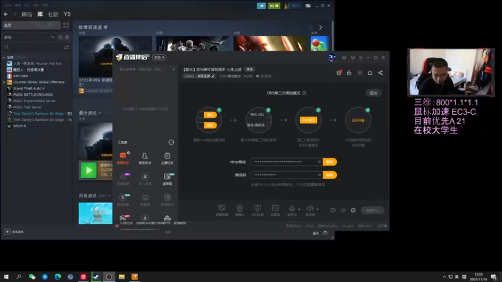Add a scene with the plus icon
Screen dimensions: 502x282
coord(174,69)
